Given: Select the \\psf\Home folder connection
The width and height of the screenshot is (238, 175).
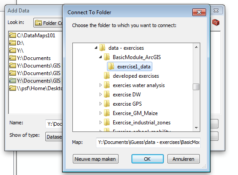Looking at the screenshot, I should tap(36, 88).
